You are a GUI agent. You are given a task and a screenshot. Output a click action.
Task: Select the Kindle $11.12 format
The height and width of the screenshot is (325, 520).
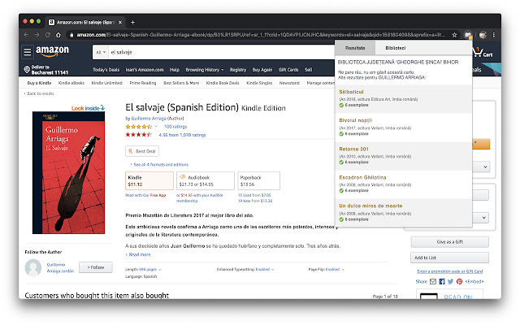149,180
